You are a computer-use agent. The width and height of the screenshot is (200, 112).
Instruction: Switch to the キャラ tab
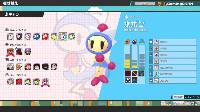point(22,14)
